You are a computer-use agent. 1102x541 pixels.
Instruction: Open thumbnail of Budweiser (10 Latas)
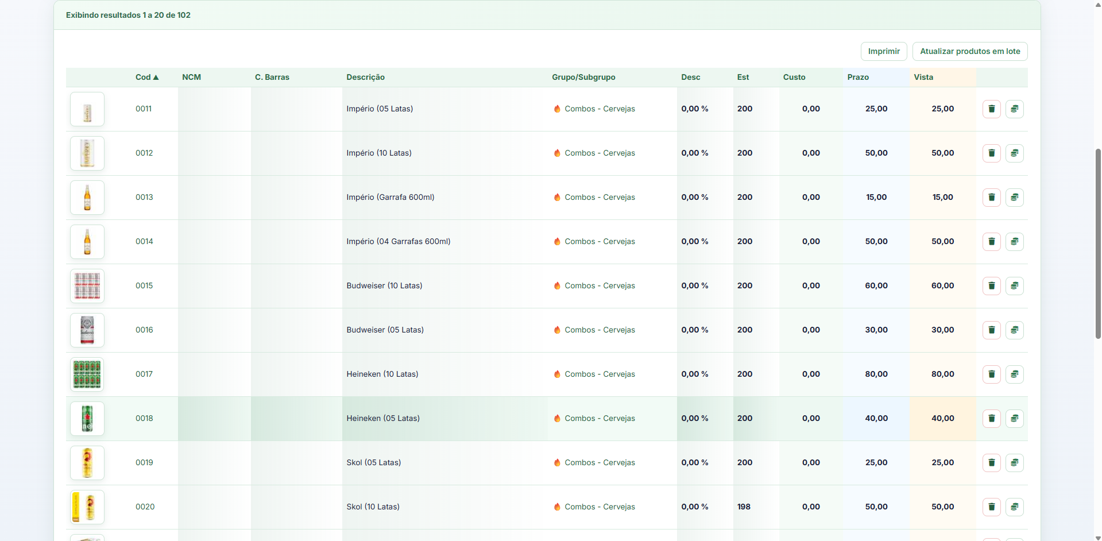coord(87,286)
